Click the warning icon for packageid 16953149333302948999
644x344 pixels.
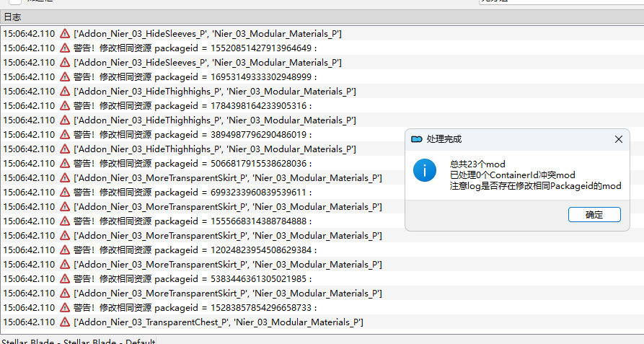[65, 76]
